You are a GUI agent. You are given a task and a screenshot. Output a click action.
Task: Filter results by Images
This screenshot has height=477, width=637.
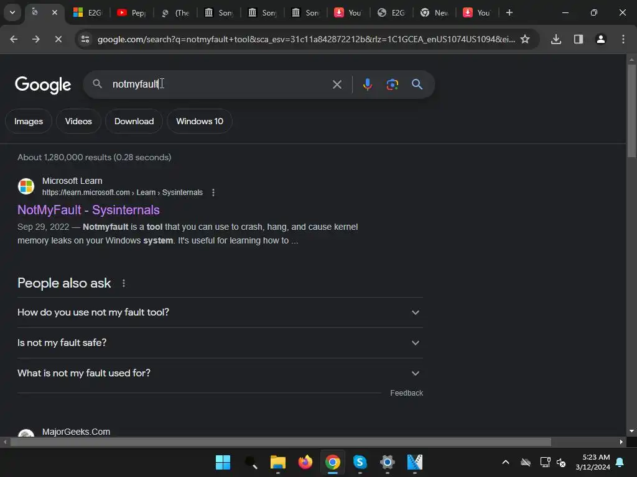tap(29, 121)
